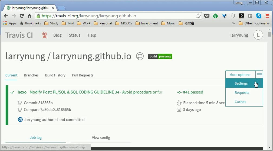Open the GitHub repository octocat icon
Screen dimensions: 273x151
[x=140, y=56]
